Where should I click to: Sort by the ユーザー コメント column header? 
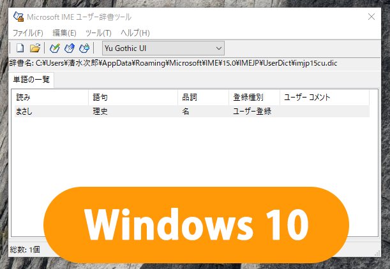pyautogui.click(x=325, y=98)
